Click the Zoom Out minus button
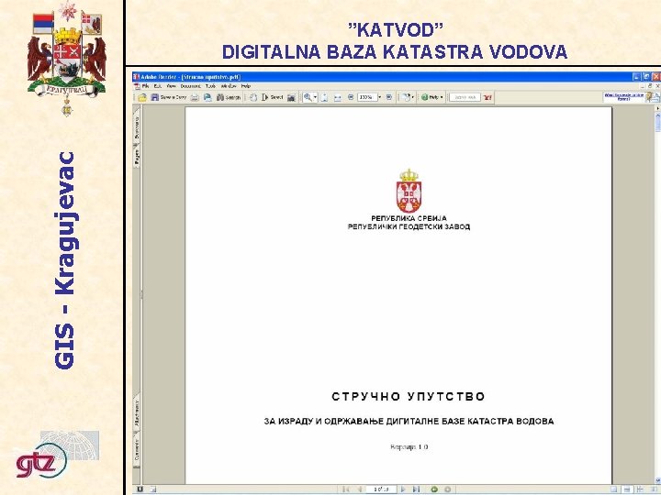This screenshot has height=495, width=661. coord(351,97)
